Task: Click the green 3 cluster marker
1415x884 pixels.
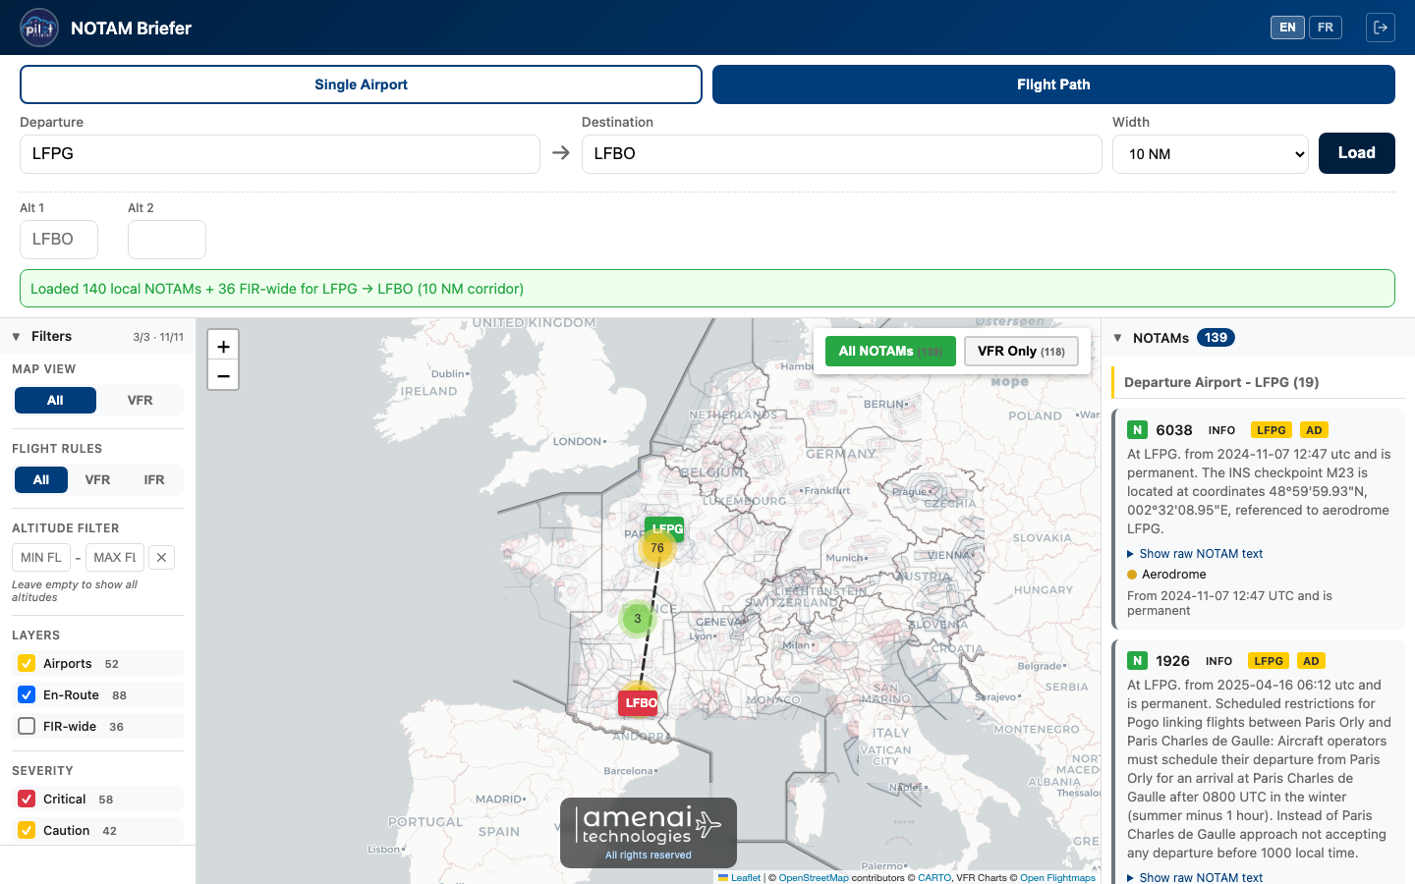Action: (x=638, y=619)
